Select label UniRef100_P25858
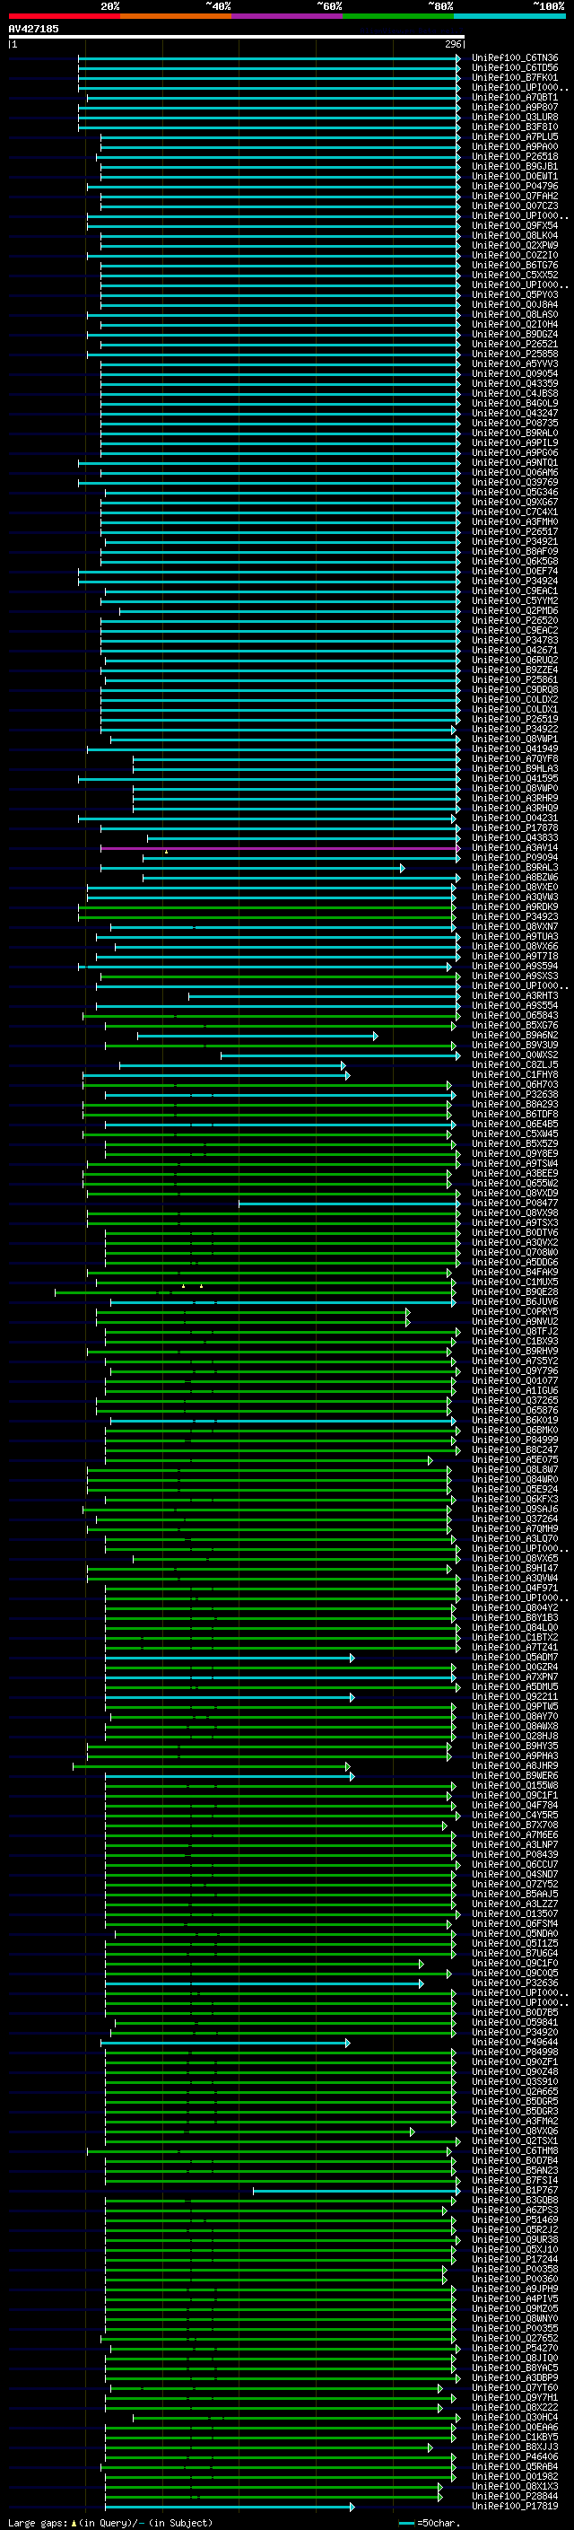Image resolution: width=574 pixels, height=2530 pixels. 515,354
